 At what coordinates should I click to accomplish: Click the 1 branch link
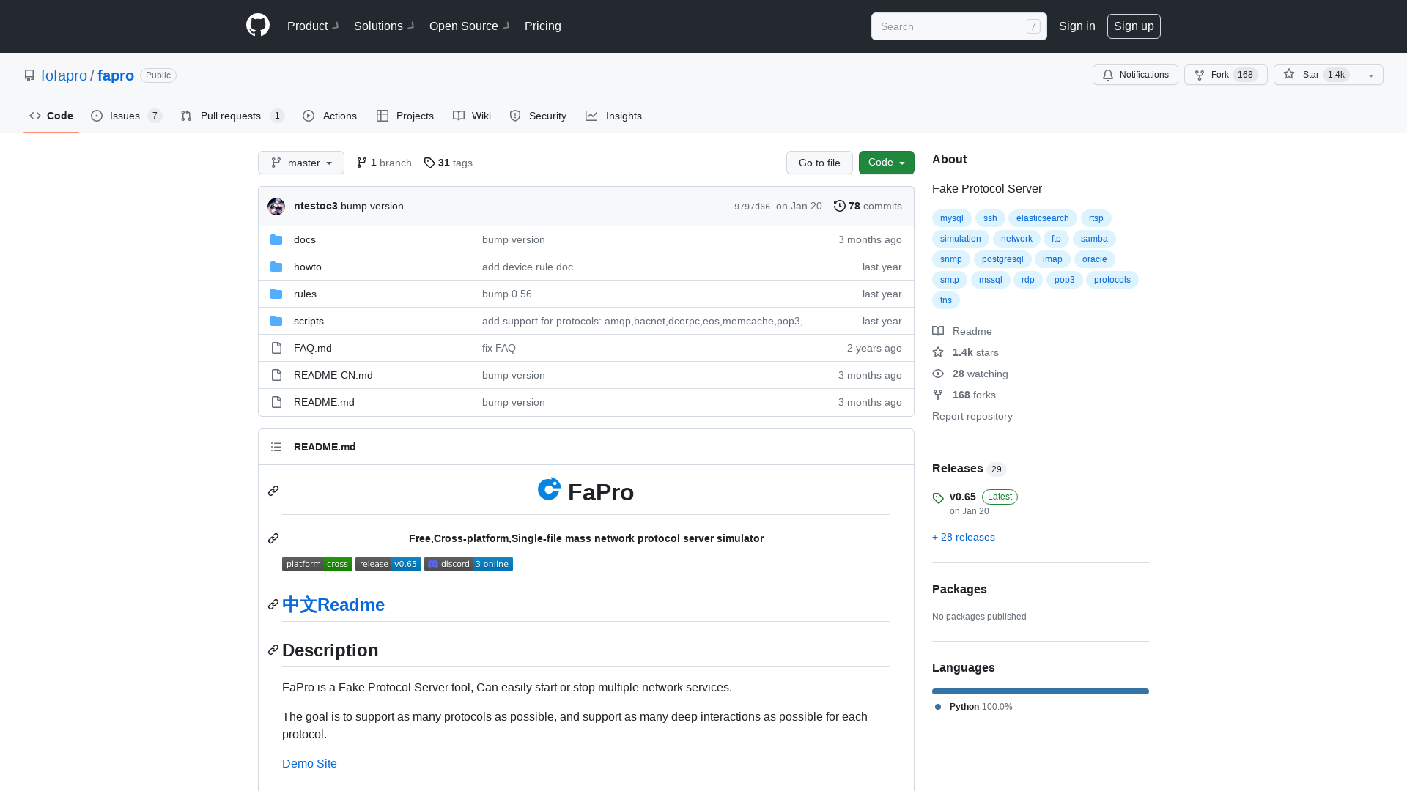[x=384, y=163]
